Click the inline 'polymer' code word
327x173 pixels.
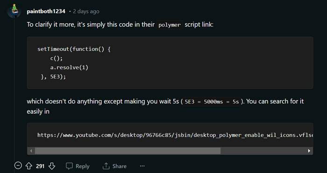[x=170, y=25]
